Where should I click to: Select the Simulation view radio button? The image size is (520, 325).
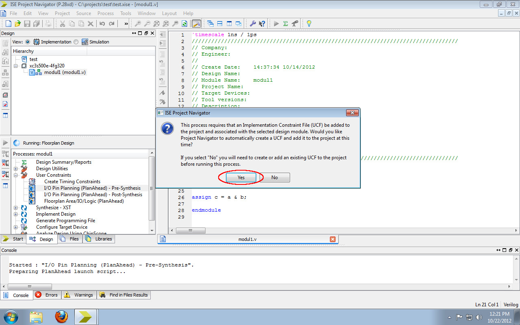(x=76, y=41)
